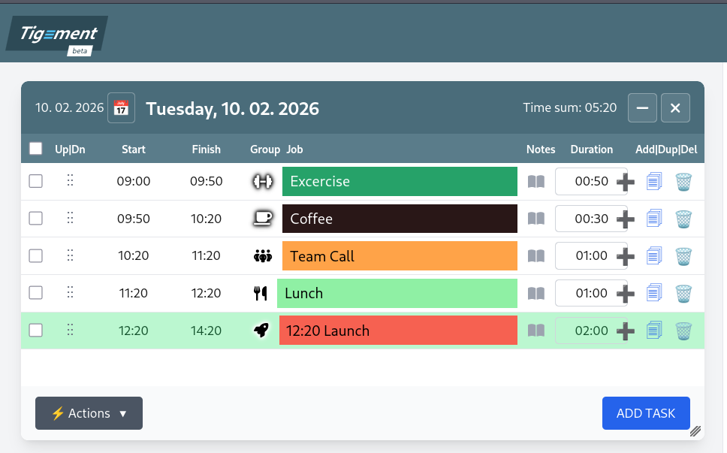
Task: Open notes for the Team Call task
Action: coord(536,255)
